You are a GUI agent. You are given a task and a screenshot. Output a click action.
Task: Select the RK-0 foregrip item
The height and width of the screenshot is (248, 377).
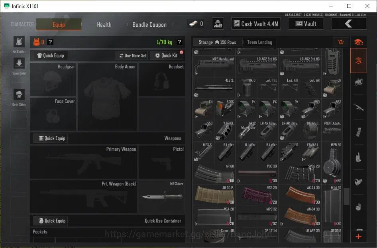pyautogui.click(x=246, y=88)
